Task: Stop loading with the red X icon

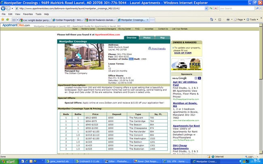Action: 216,8
